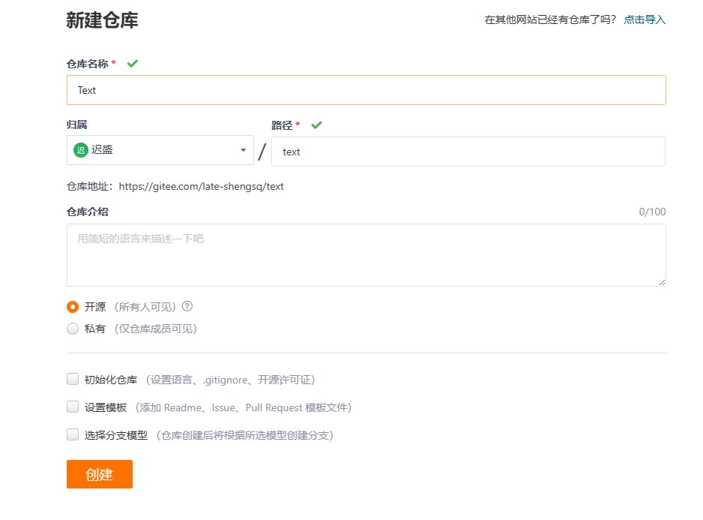This screenshot has height=520, width=703.
Task: Open the 迟盛 owner selector
Action: tap(160, 150)
